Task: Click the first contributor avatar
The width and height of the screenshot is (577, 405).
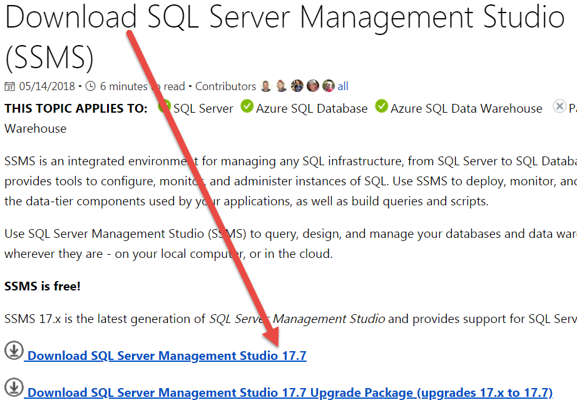Action: point(266,86)
